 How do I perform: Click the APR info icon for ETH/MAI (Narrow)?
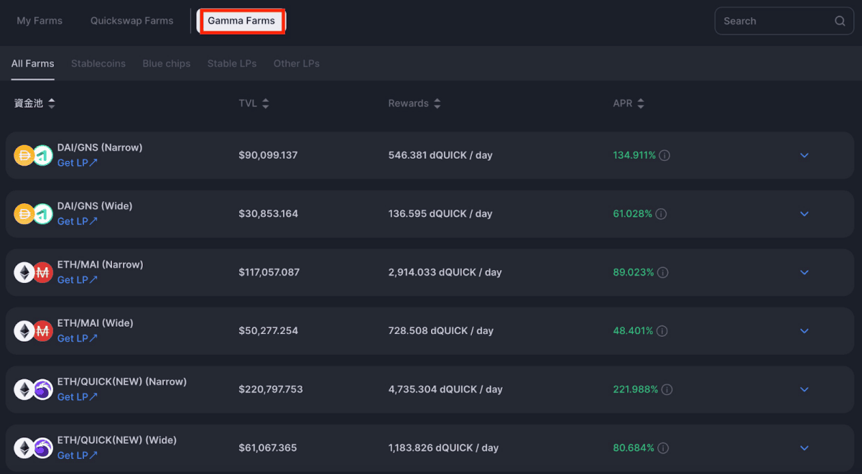[x=663, y=273]
